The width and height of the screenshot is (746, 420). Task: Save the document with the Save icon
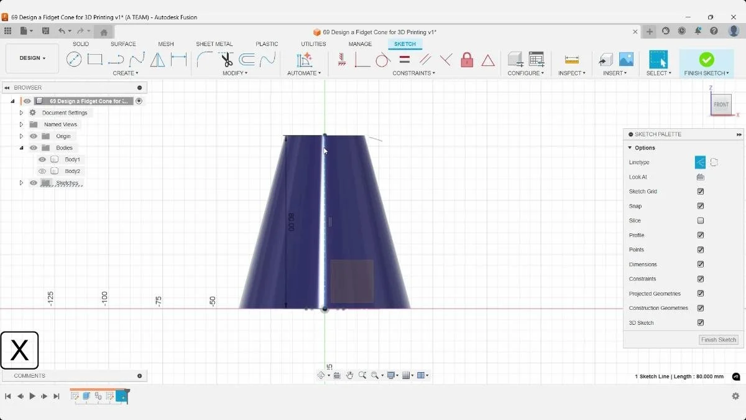coord(45,31)
